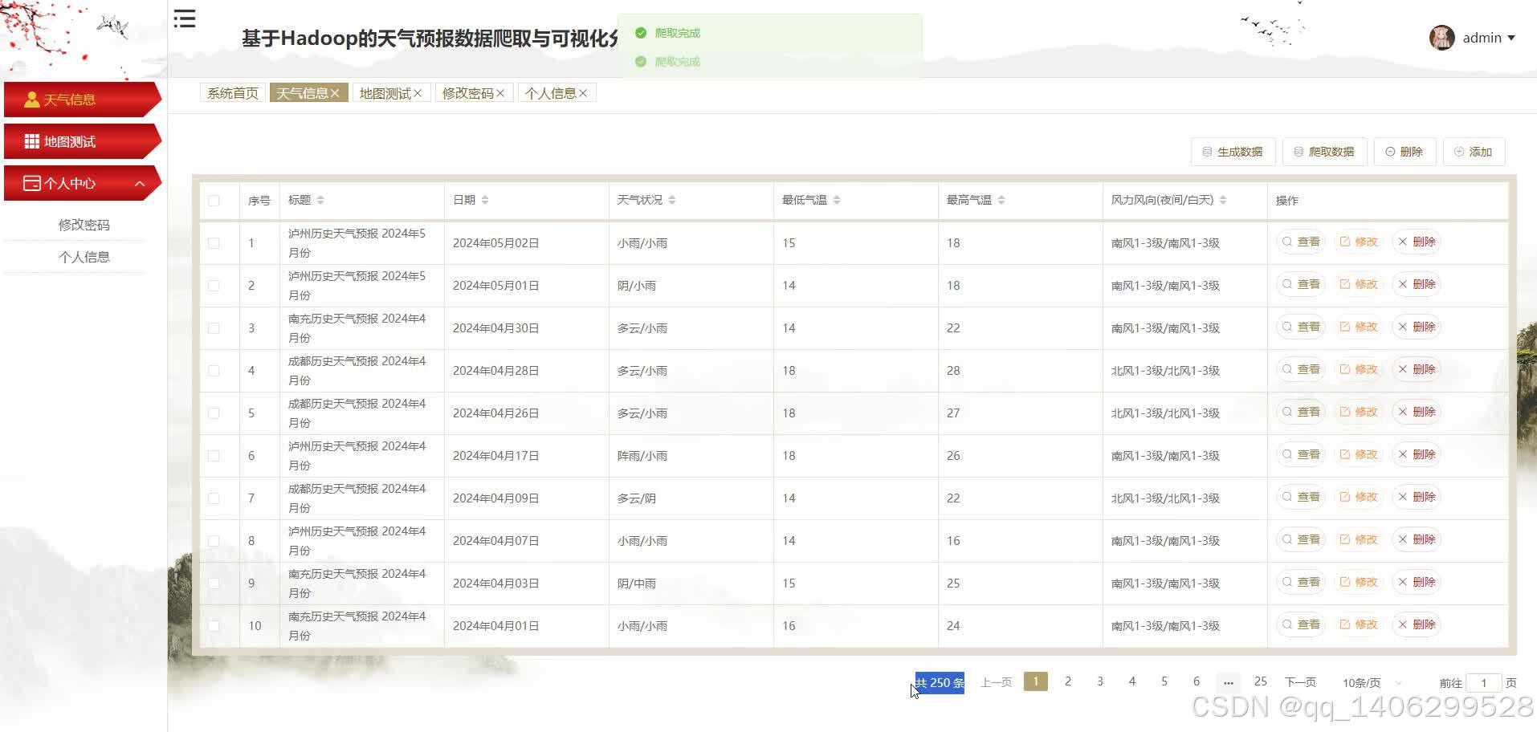Viewport: 1537px width, 732px height.
Task: Select the checkbox for row 3
Action: click(214, 328)
